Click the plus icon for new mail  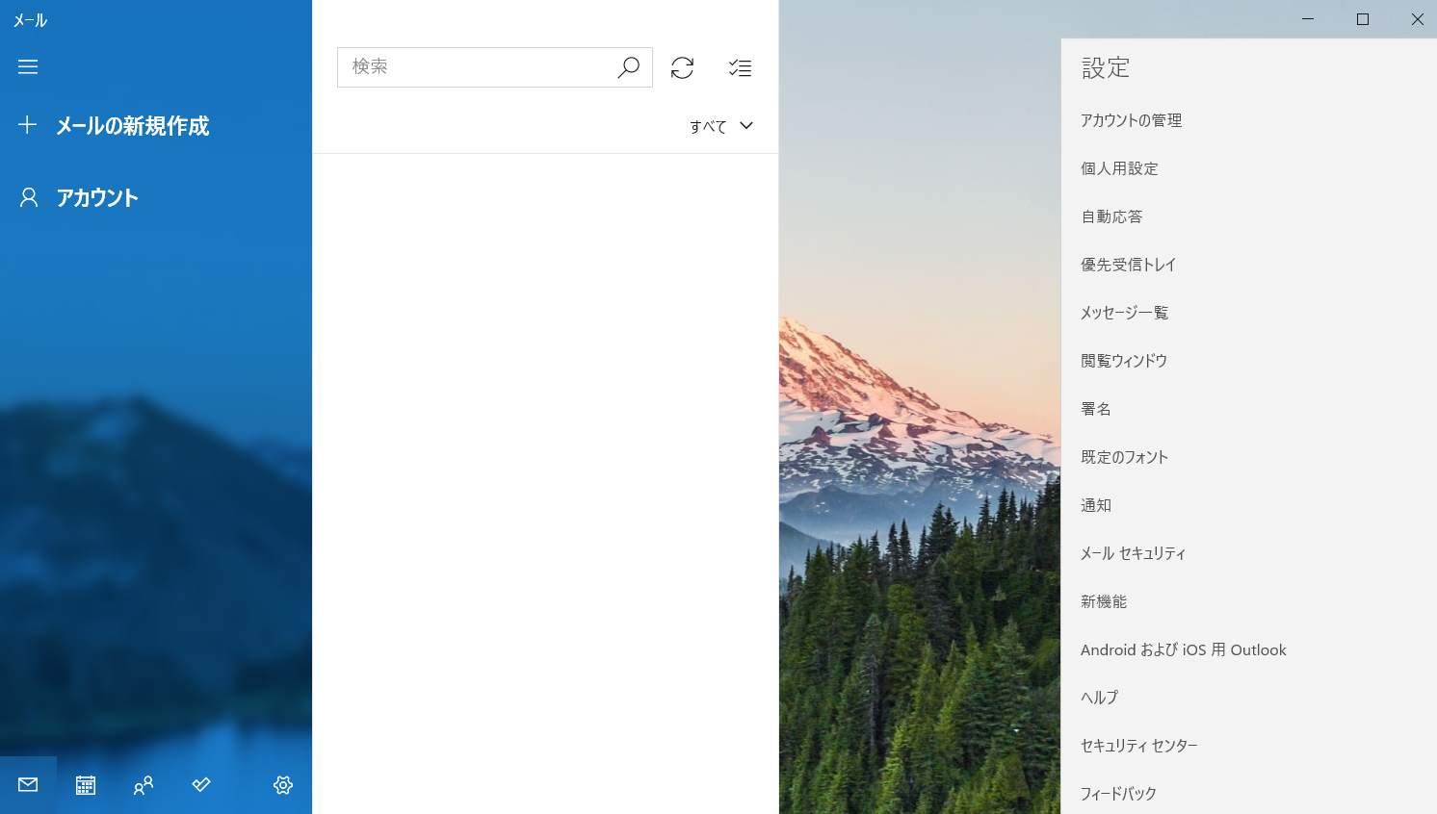click(x=28, y=125)
